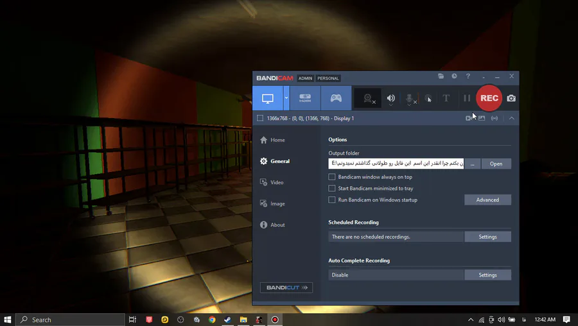Open Advanced options
Image resolution: width=578 pixels, height=326 pixels.
[487, 200]
